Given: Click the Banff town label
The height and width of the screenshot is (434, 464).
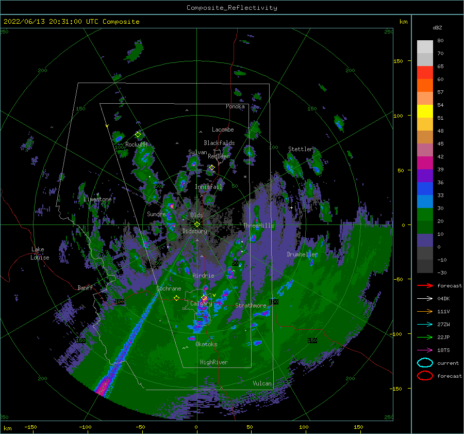Looking at the screenshot, I should [85, 288].
